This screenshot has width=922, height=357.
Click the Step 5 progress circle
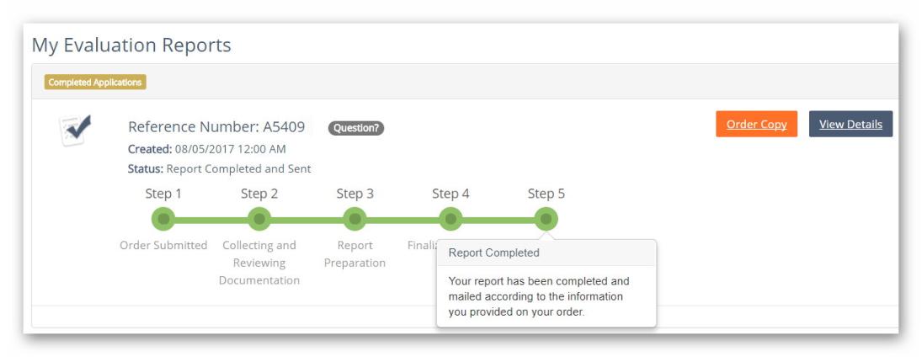point(546,219)
